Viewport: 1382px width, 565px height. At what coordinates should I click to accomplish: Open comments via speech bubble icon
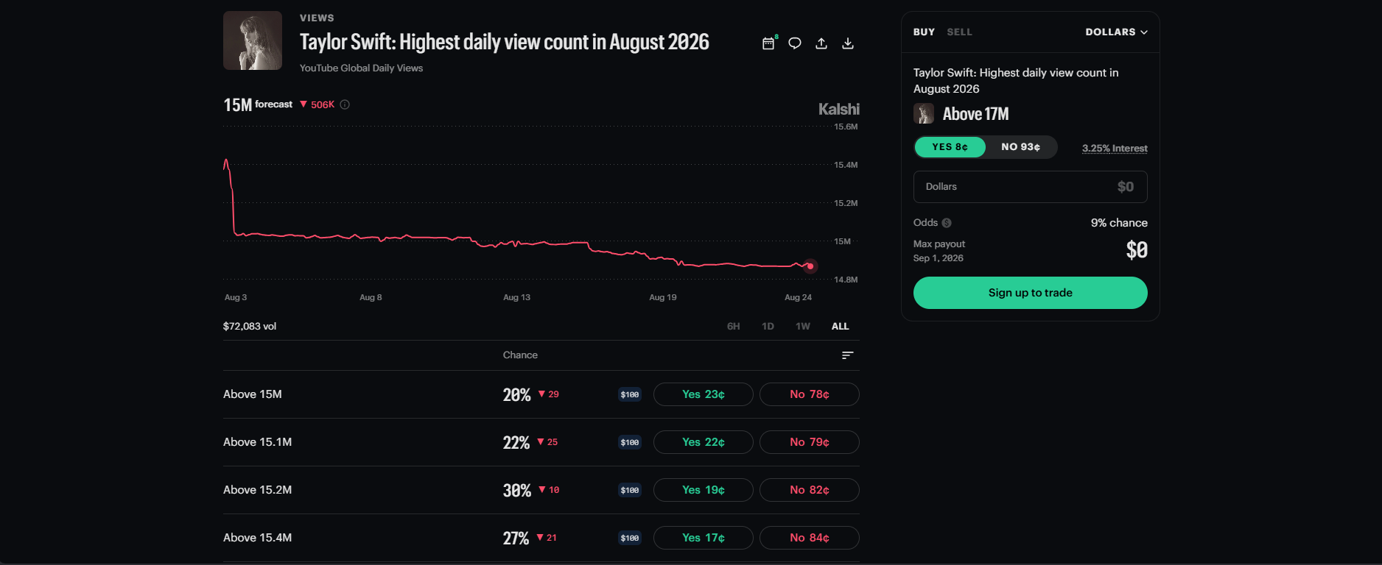pyautogui.click(x=795, y=43)
